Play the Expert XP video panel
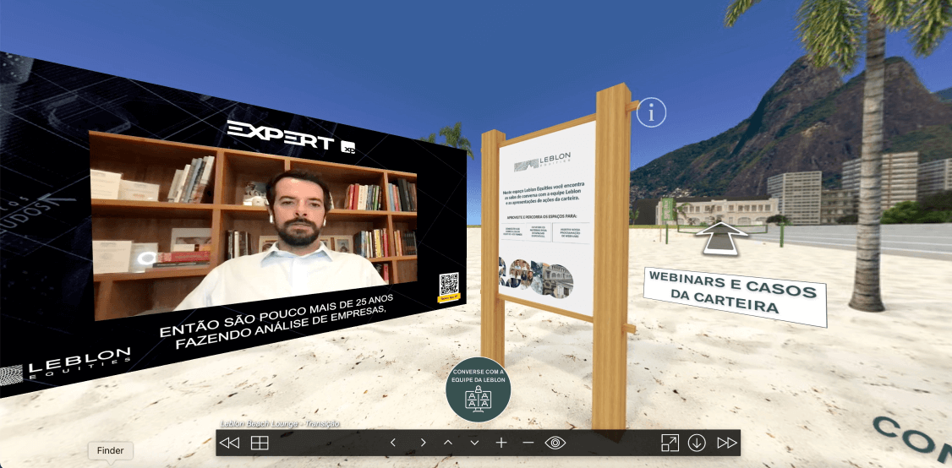952x468 pixels. pyautogui.click(x=254, y=226)
